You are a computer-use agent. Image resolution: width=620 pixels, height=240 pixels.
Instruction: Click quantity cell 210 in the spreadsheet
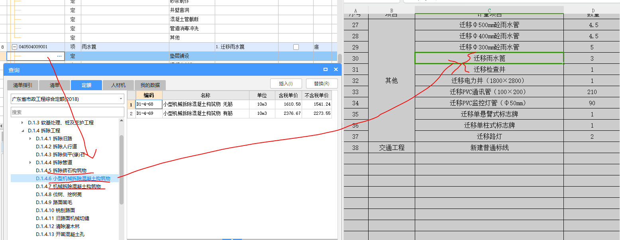[592, 92]
